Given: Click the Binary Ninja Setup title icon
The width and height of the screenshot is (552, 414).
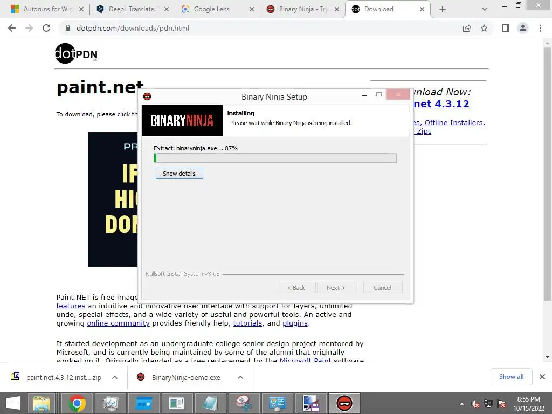Looking at the screenshot, I should pos(147,96).
